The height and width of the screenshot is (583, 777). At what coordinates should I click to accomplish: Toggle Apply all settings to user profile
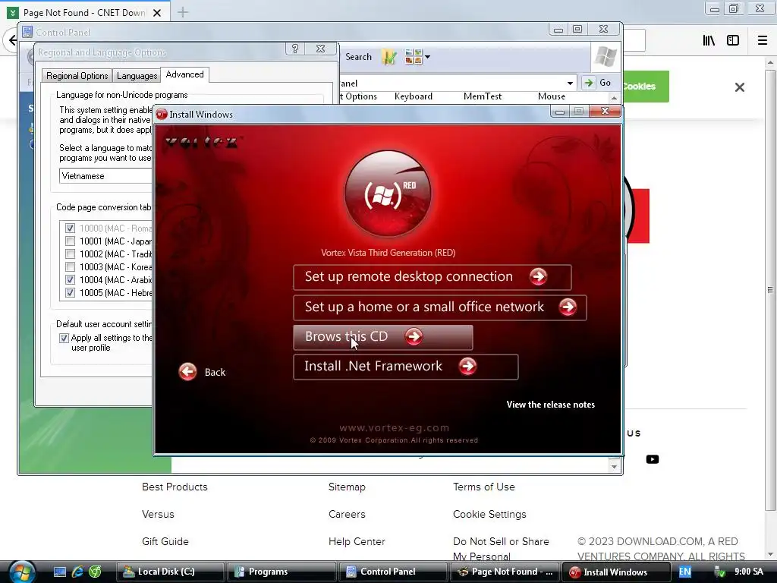coord(64,338)
